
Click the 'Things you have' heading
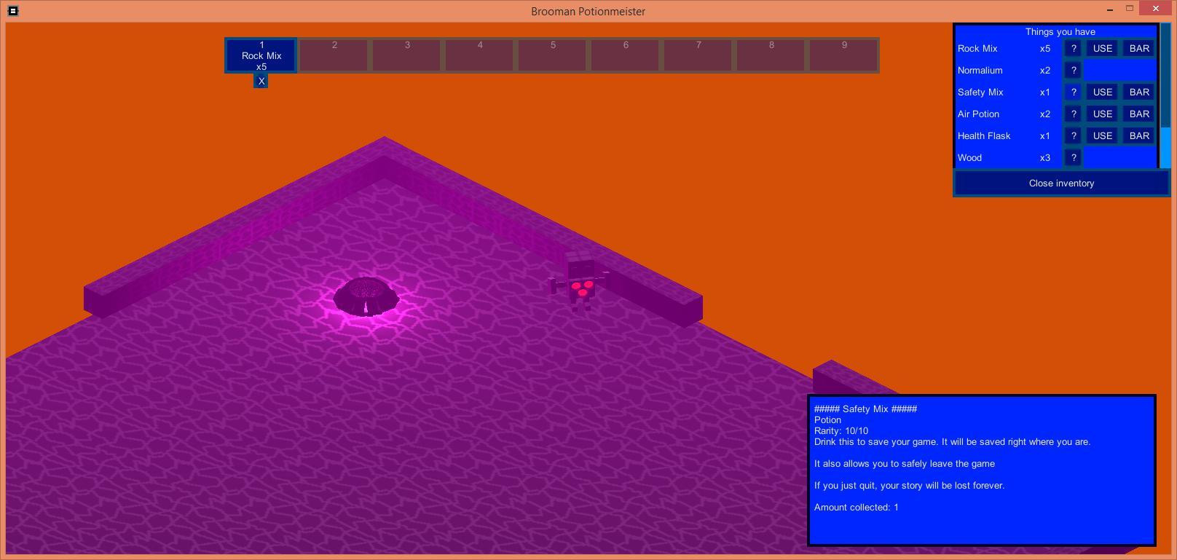(1060, 32)
